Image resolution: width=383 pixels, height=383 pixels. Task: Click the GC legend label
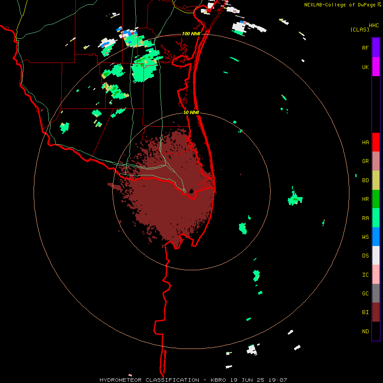365,294
